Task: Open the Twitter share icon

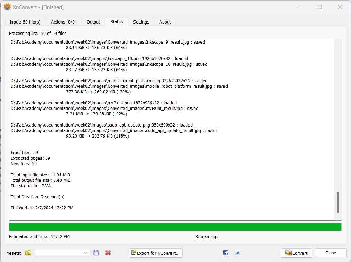Action: (237, 253)
